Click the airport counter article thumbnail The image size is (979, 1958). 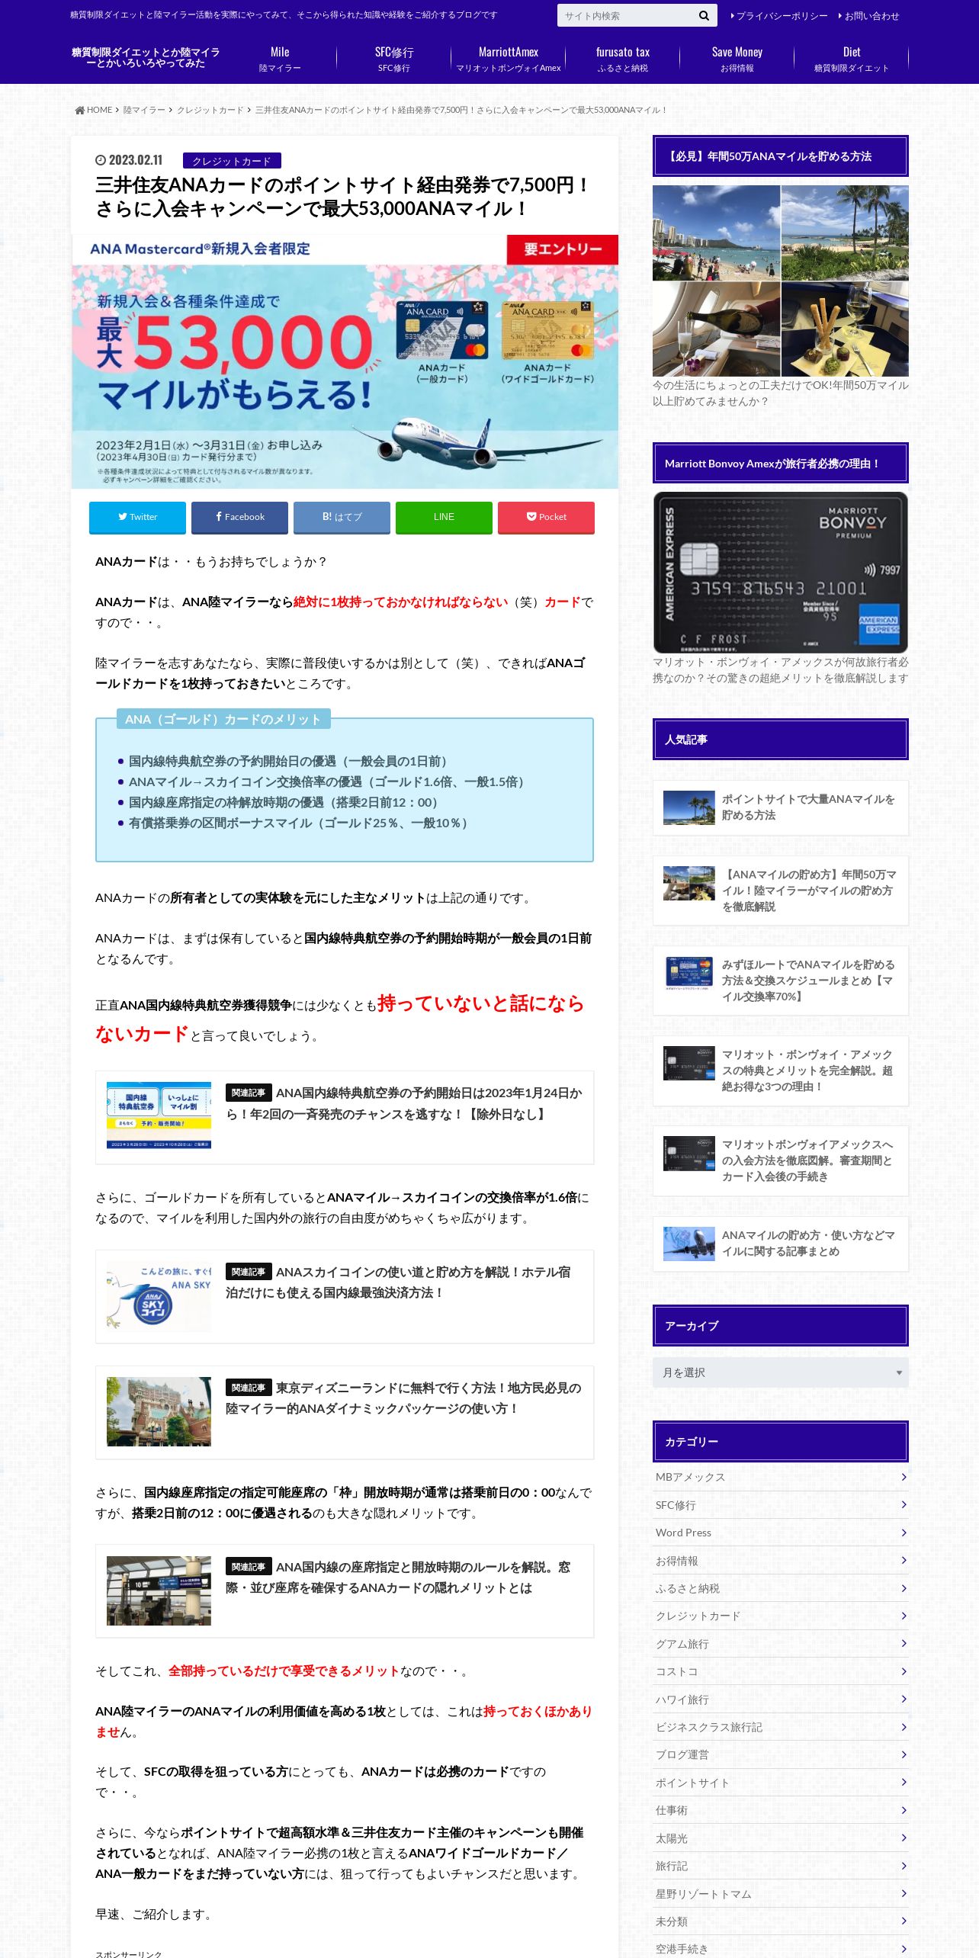click(x=159, y=1590)
